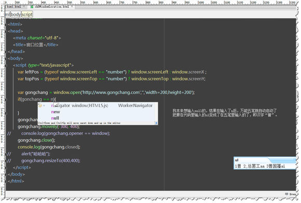
Task: Select the partially visible html breadcrumb
Action: 7,15
